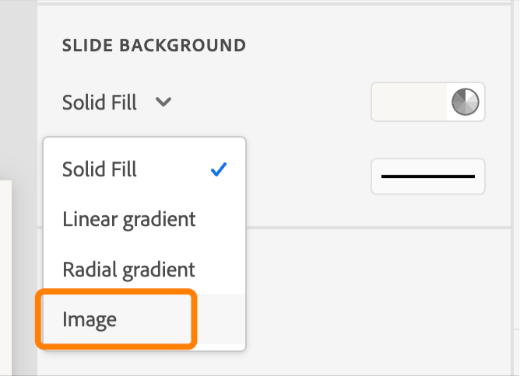
Task: Open the line style dropdown box
Action: point(428,176)
